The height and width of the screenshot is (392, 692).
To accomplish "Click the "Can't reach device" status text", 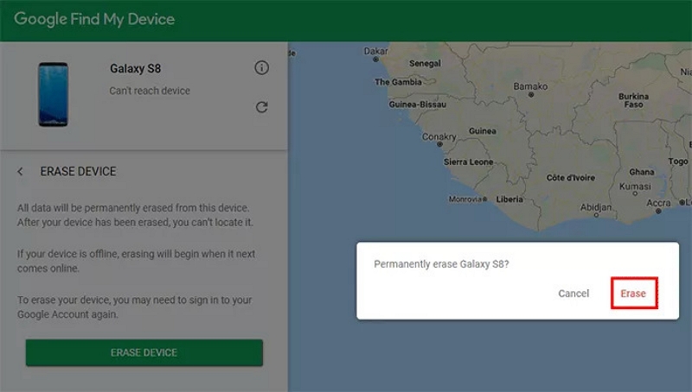I will [150, 91].
